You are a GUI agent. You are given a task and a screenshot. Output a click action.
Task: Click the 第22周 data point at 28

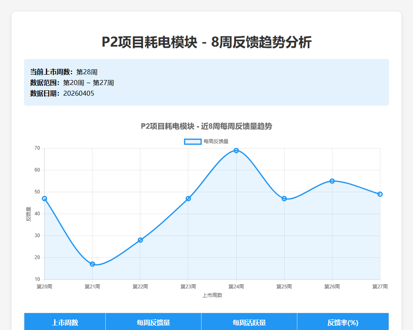pos(140,240)
